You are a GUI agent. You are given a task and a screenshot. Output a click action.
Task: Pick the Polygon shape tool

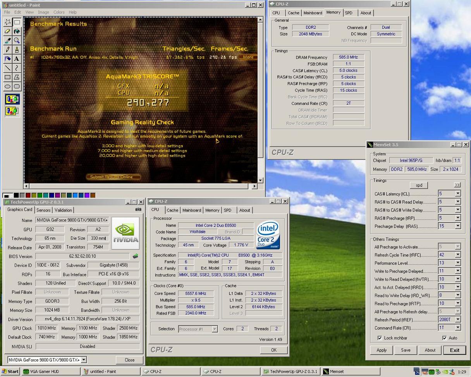click(x=17, y=77)
